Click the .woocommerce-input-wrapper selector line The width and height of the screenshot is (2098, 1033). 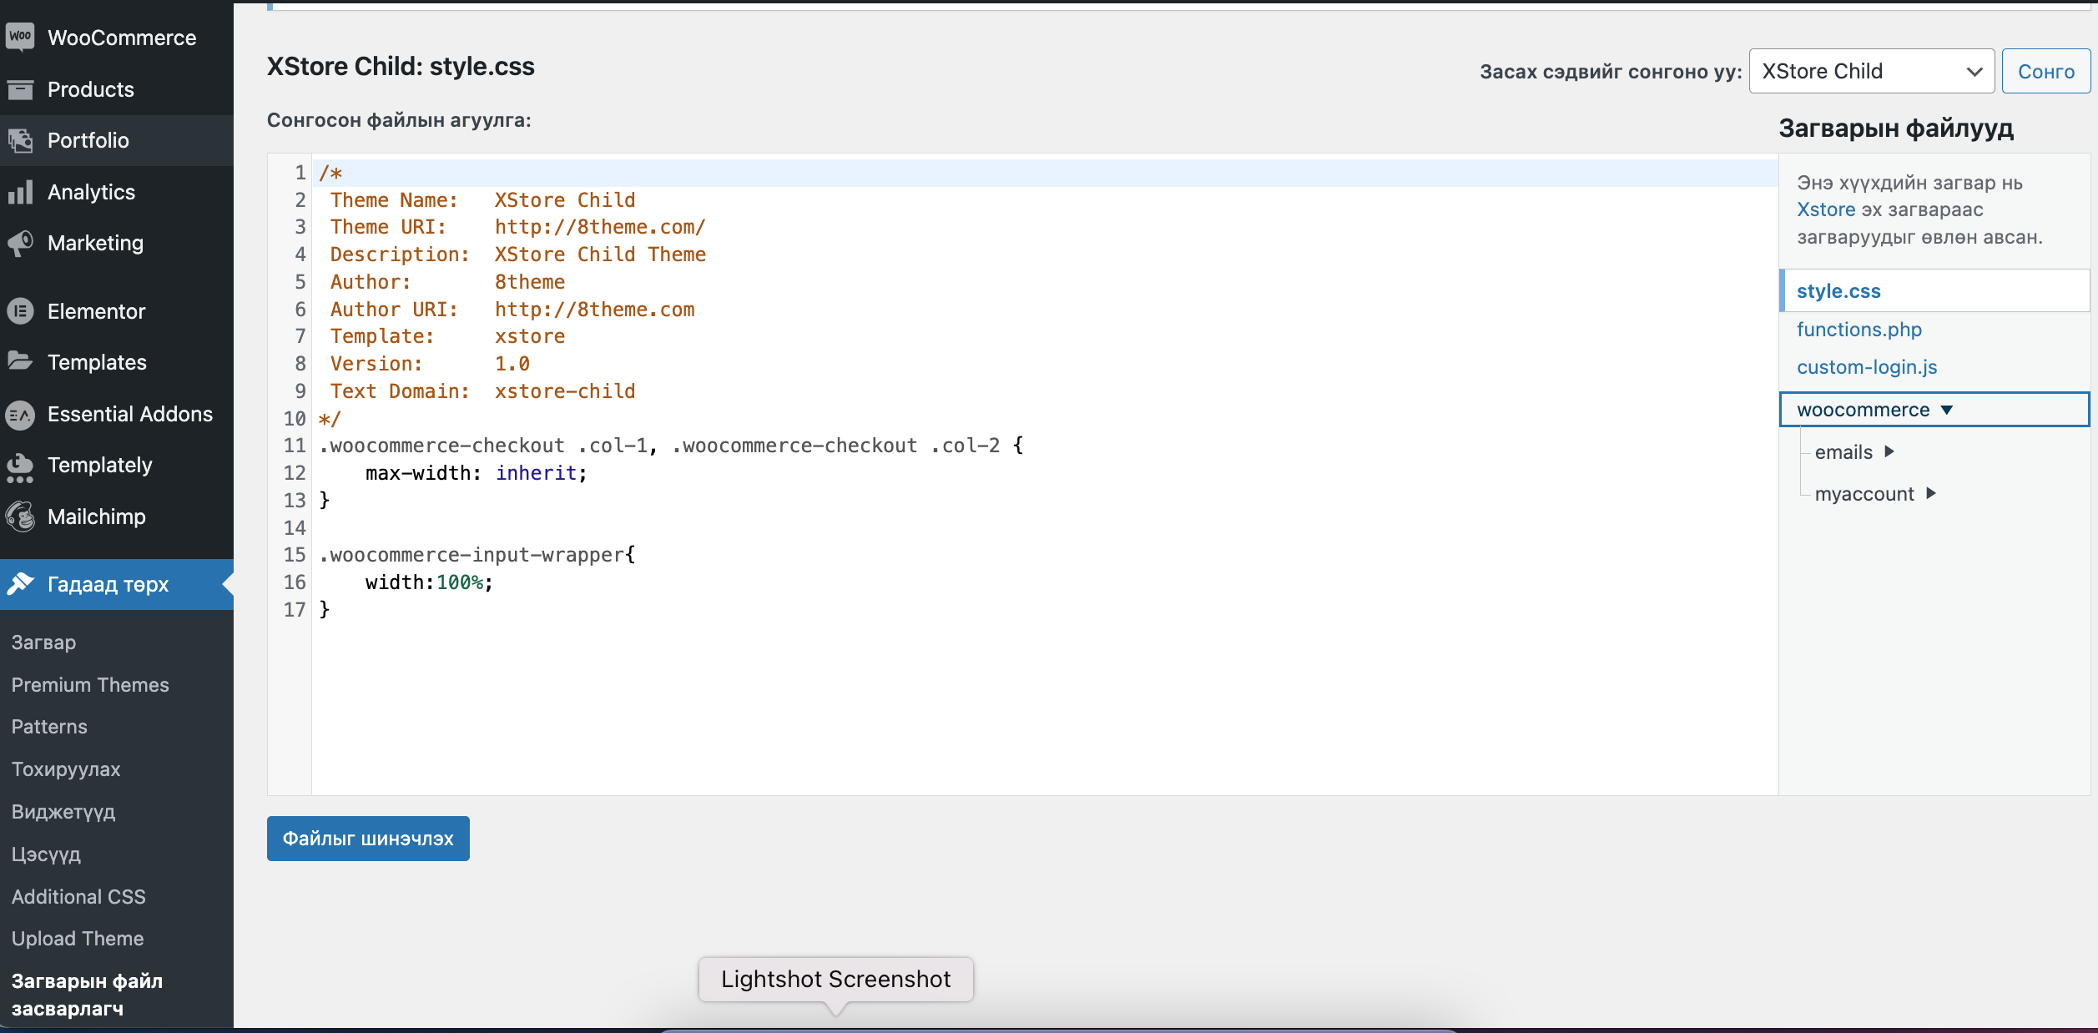pos(477,555)
